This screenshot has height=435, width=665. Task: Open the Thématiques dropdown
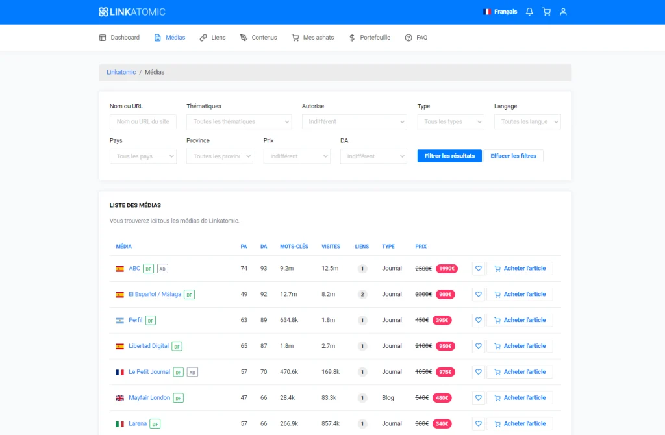pos(239,121)
